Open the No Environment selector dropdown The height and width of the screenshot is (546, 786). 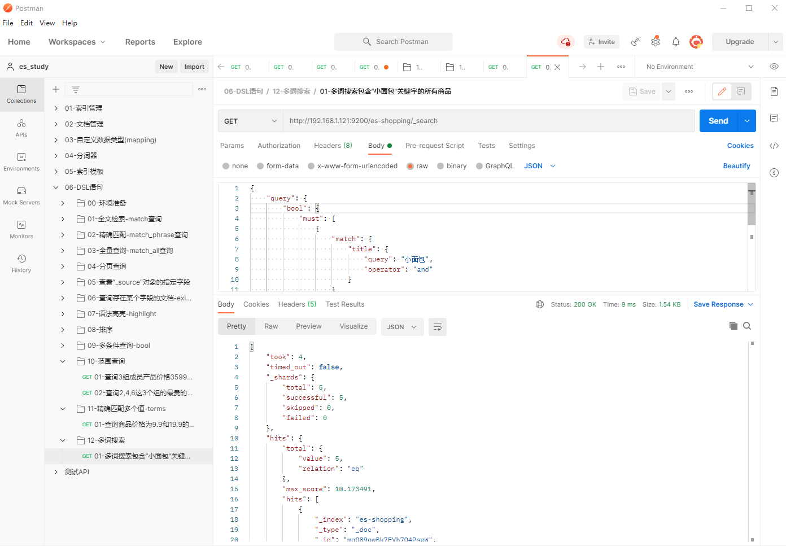(x=699, y=67)
